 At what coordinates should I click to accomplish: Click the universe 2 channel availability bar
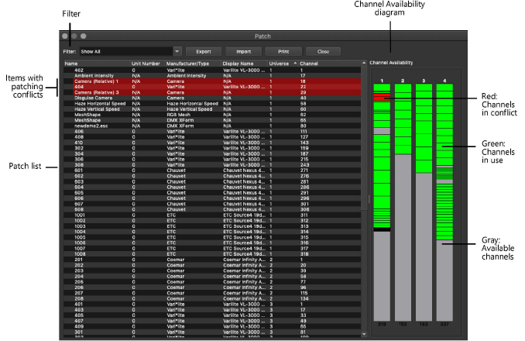(403, 202)
